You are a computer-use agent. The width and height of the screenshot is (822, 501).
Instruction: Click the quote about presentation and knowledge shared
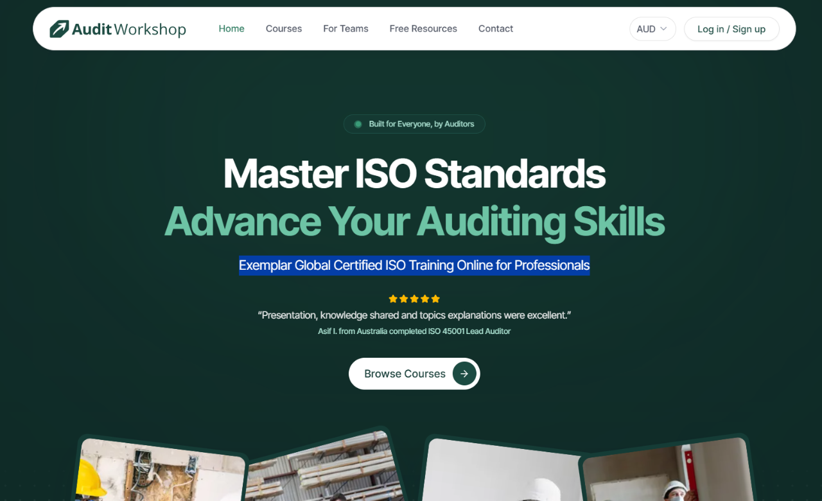point(414,315)
